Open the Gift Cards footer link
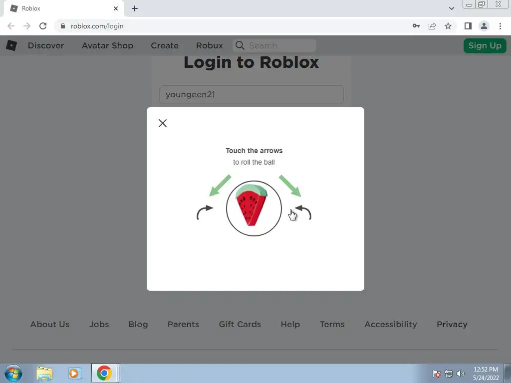The height and width of the screenshot is (383, 511). pos(240,324)
